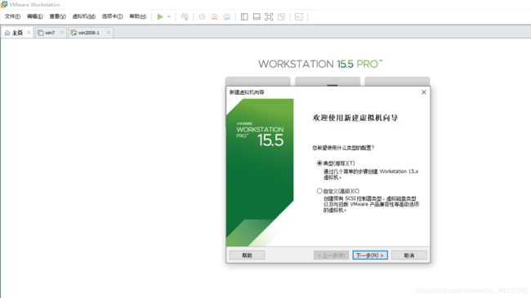Click the green power on play icon
This screenshot has width=531, height=298.
[x=160, y=16]
